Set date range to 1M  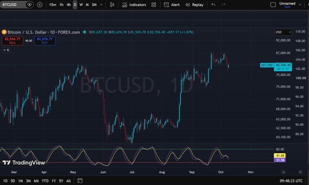click(20, 181)
